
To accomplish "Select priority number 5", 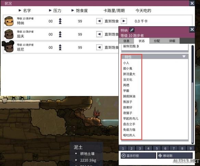I will [x=157, y=148].
